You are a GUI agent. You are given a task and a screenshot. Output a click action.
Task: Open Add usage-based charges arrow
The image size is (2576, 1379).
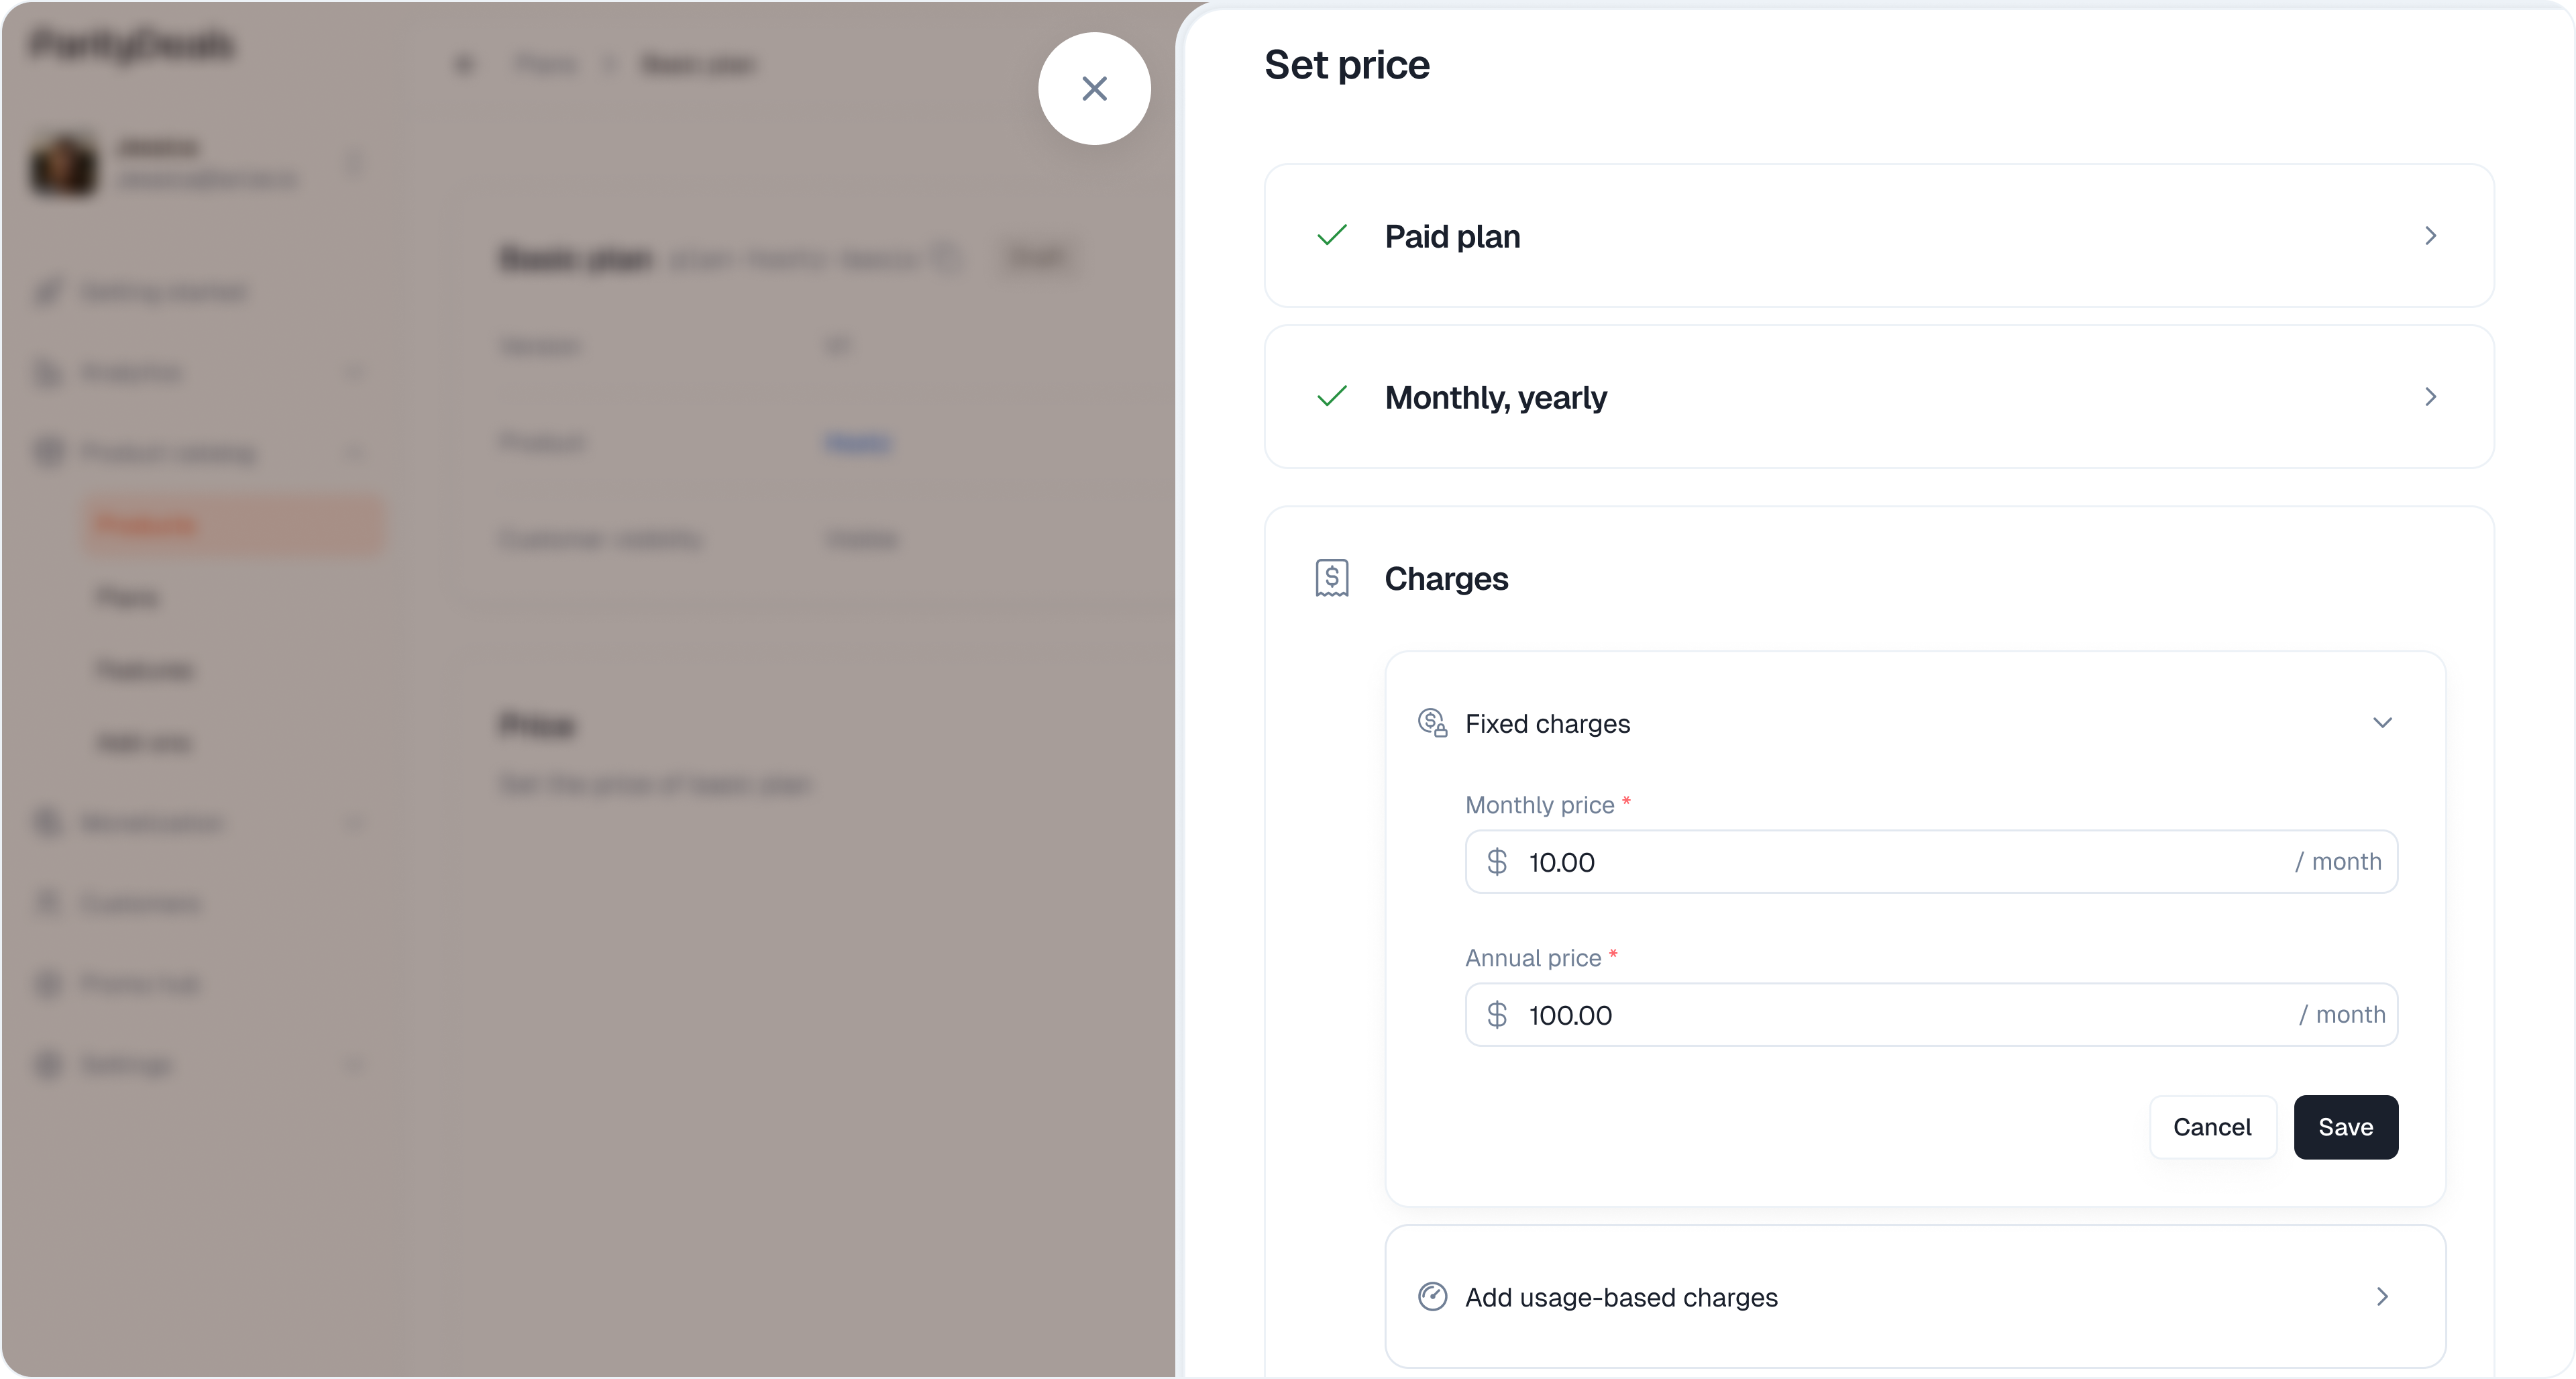pos(2382,1296)
